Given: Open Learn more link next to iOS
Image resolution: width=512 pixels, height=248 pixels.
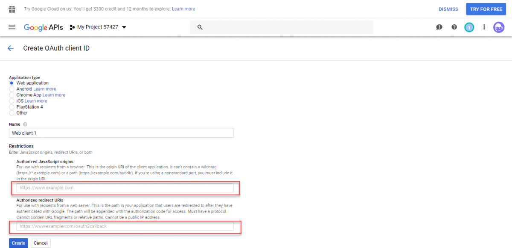Looking at the screenshot, I should 36,101.
